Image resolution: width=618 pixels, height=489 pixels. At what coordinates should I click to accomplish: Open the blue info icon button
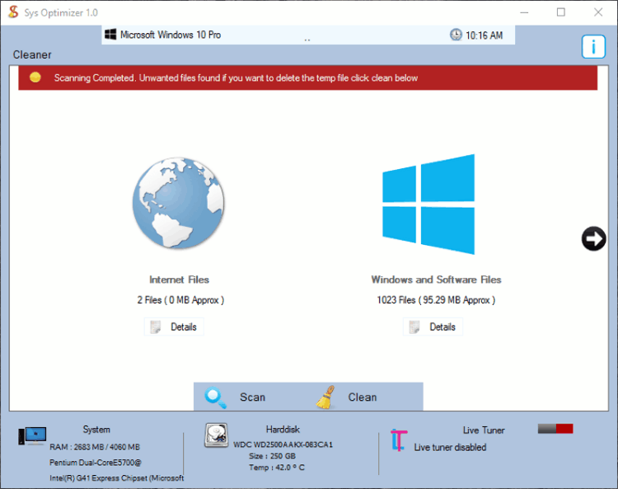coord(593,46)
